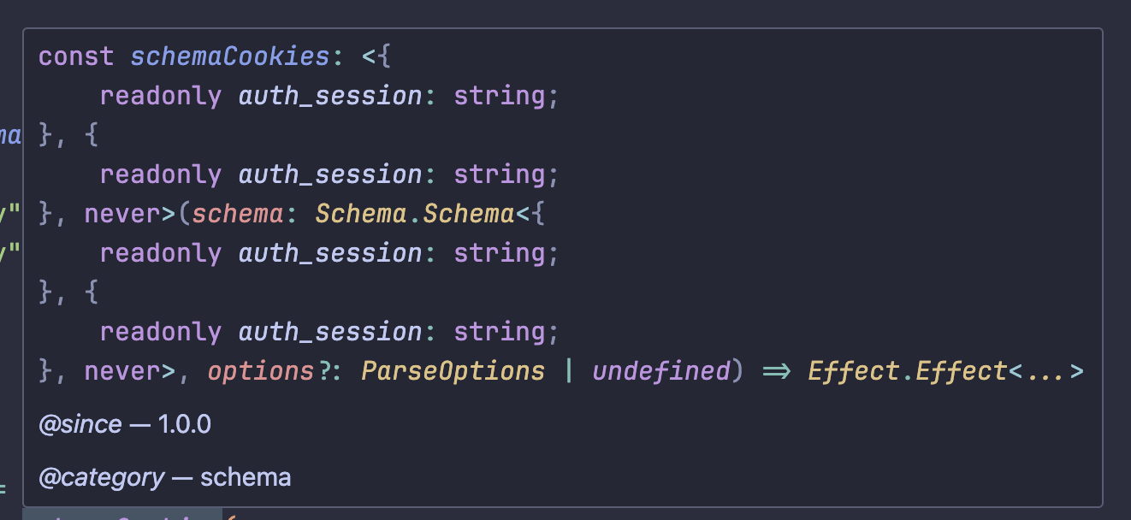The image size is (1131, 520).
Task: Click the "schema" parameter name before Schema.Schema
Action: (x=237, y=214)
